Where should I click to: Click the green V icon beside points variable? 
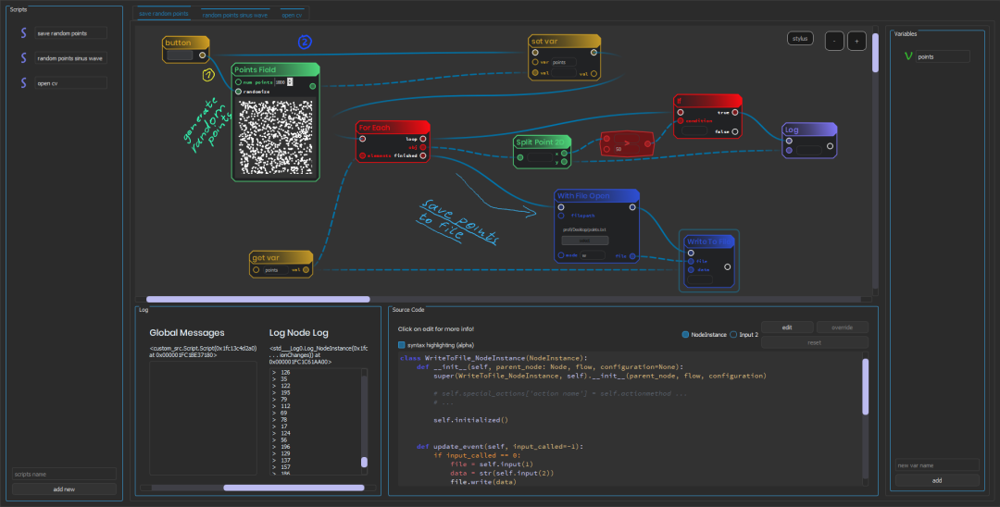[x=908, y=57]
